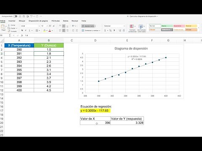Open the fill color dropdown arrow
This screenshot has width=202, height=151.
[47, 31]
